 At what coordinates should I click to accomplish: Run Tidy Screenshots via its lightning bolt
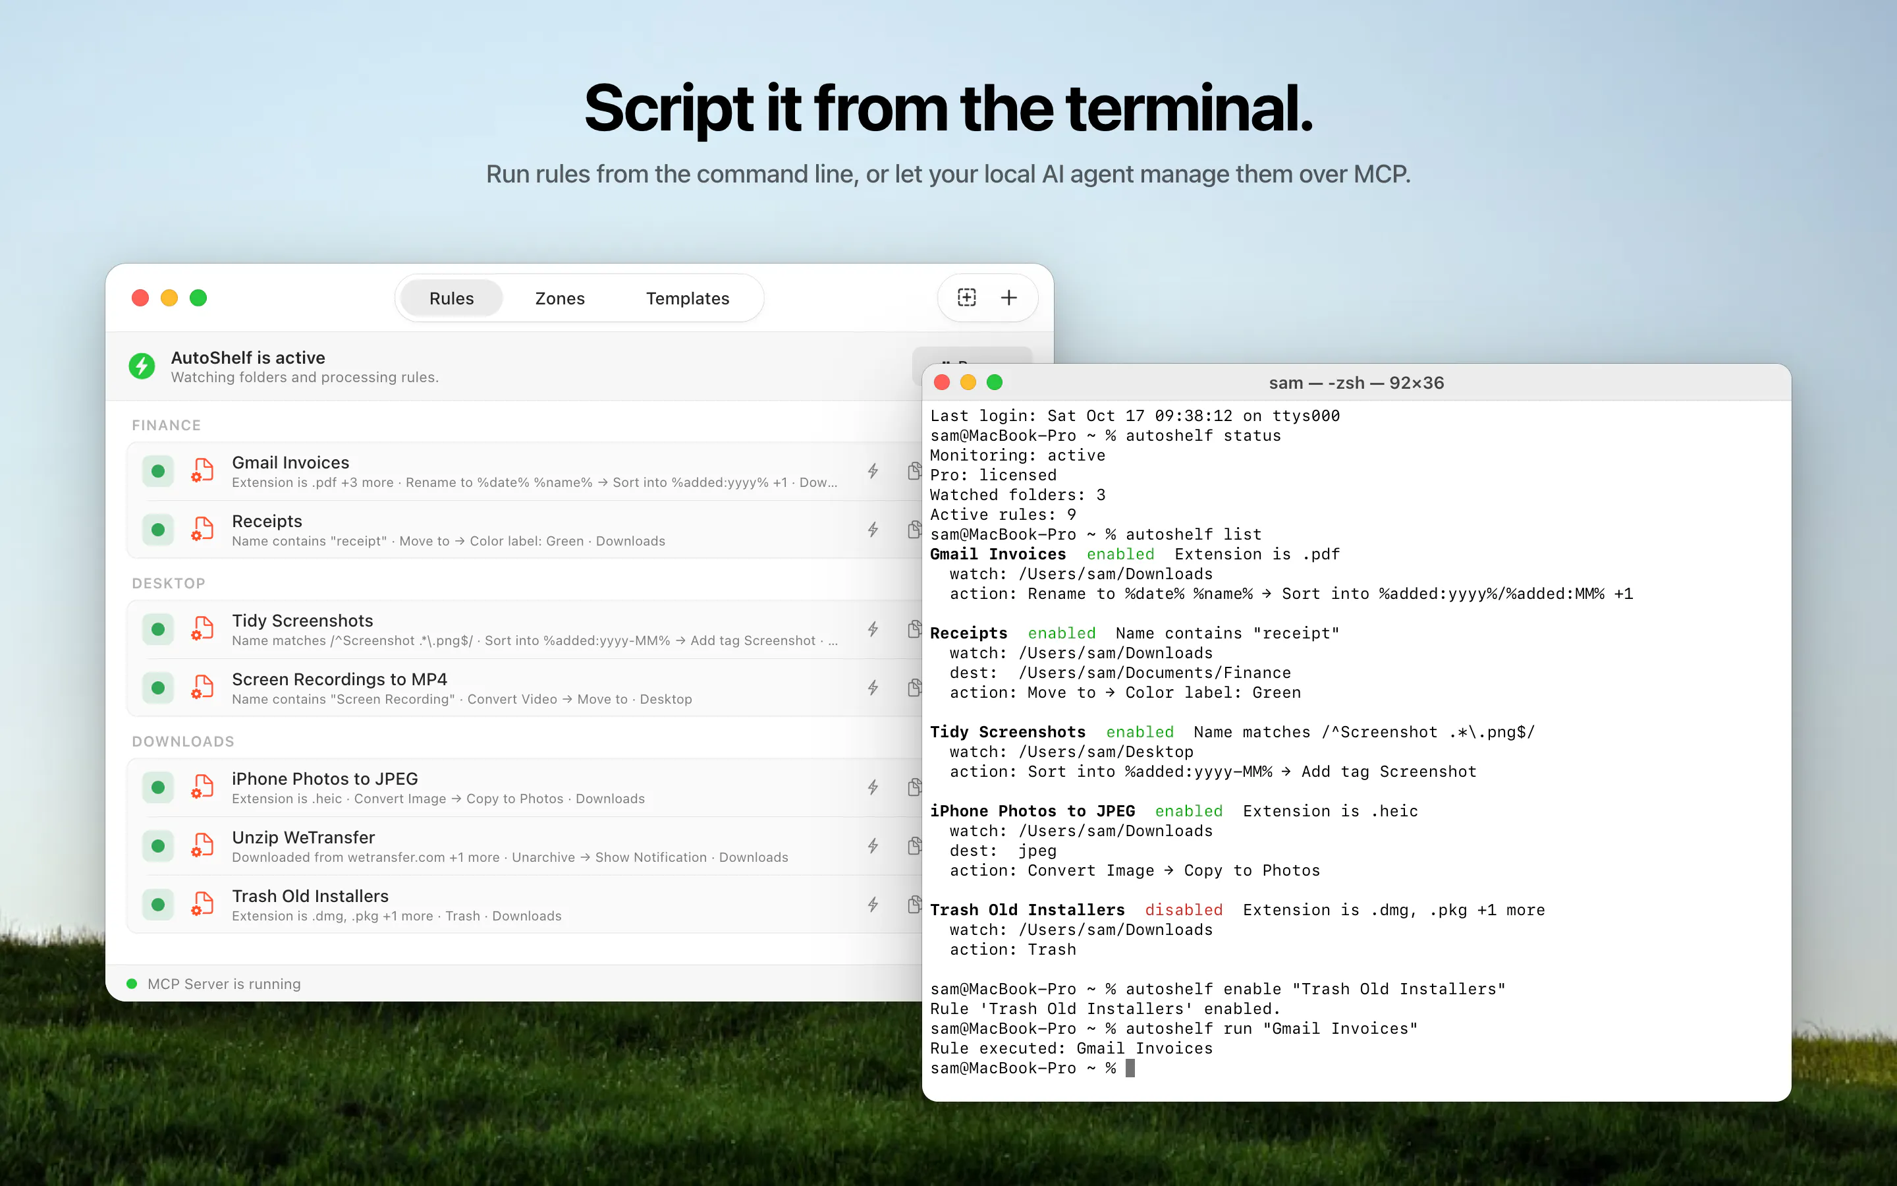click(873, 629)
